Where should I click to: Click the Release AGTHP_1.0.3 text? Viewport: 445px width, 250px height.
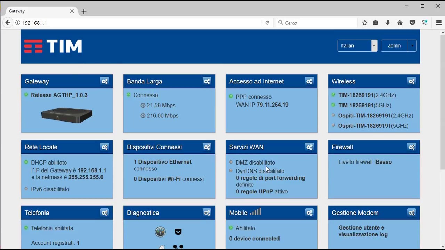pyautogui.click(x=59, y=95)
